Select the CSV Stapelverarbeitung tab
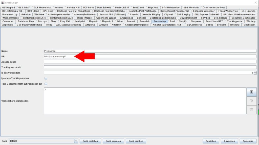The height and width of the screenshot is (145, 259). [29, 25]
